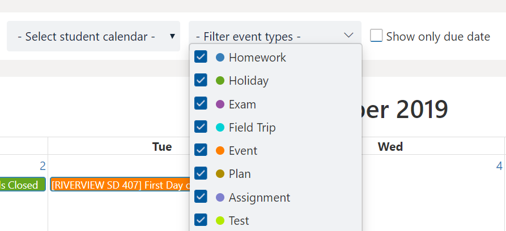Viewport: 506px width, 231px height.
Task: Select the Assignment option label
Action: 260,197
